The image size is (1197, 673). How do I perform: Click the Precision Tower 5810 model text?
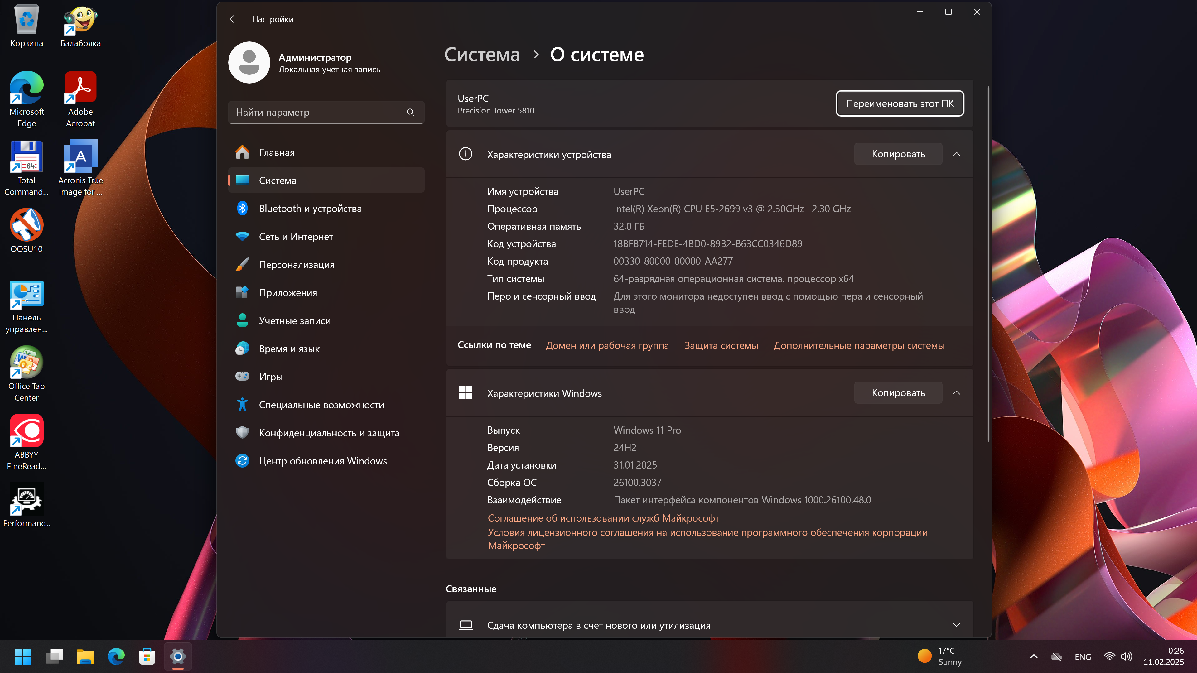click(x=496, y=111)
